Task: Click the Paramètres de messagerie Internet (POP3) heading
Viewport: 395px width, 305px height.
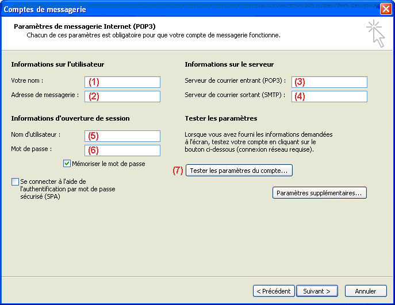Action: tap(85, 26)
